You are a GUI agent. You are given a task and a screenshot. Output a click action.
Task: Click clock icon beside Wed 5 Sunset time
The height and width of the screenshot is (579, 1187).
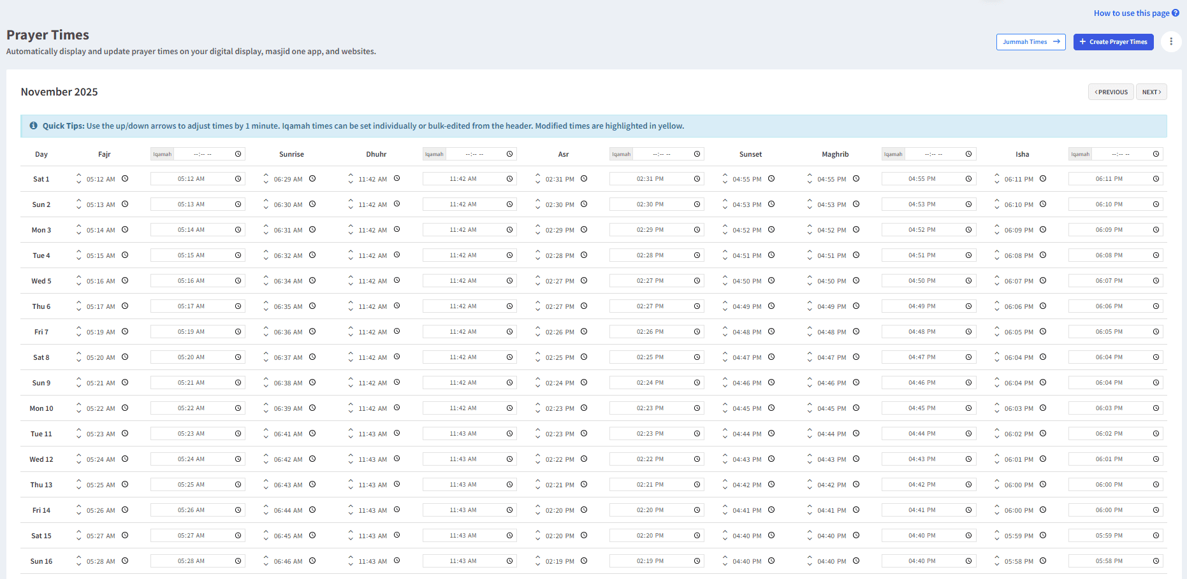[771, 280]
